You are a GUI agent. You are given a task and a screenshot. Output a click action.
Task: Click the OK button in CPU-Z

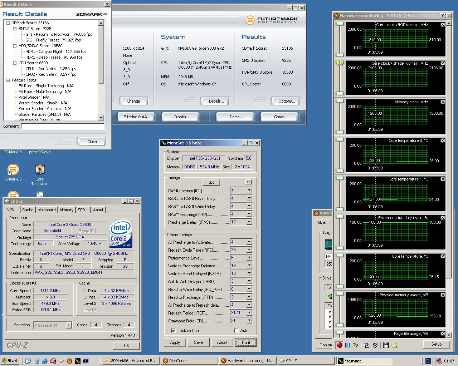click(126, 346)
